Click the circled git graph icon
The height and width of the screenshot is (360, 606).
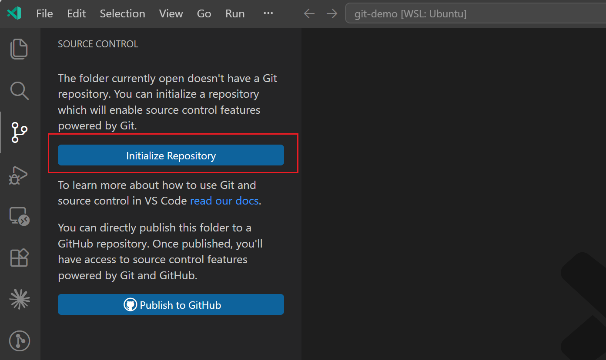[x=19, y=341]
